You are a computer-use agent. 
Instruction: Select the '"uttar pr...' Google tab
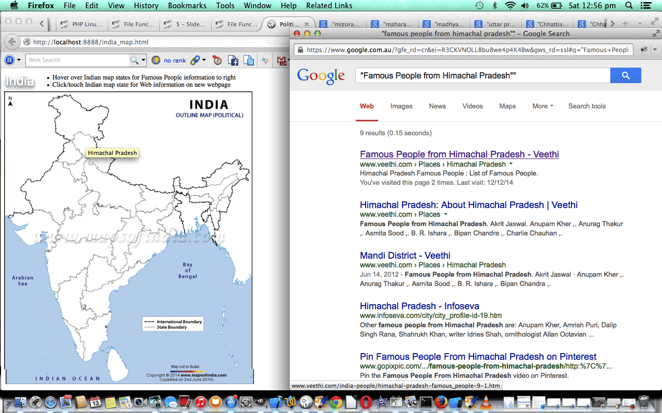tap(495, 24)
